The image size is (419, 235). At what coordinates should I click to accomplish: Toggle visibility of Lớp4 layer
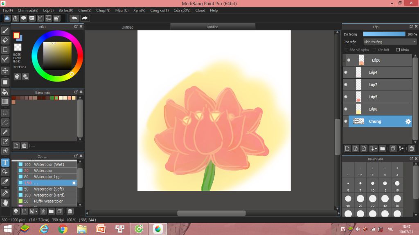(346, 72)
